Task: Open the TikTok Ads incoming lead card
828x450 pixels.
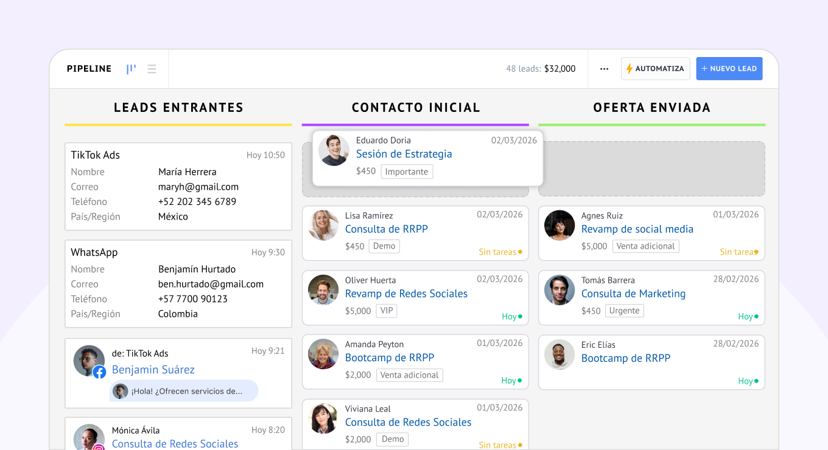Action: coord(178,186)
